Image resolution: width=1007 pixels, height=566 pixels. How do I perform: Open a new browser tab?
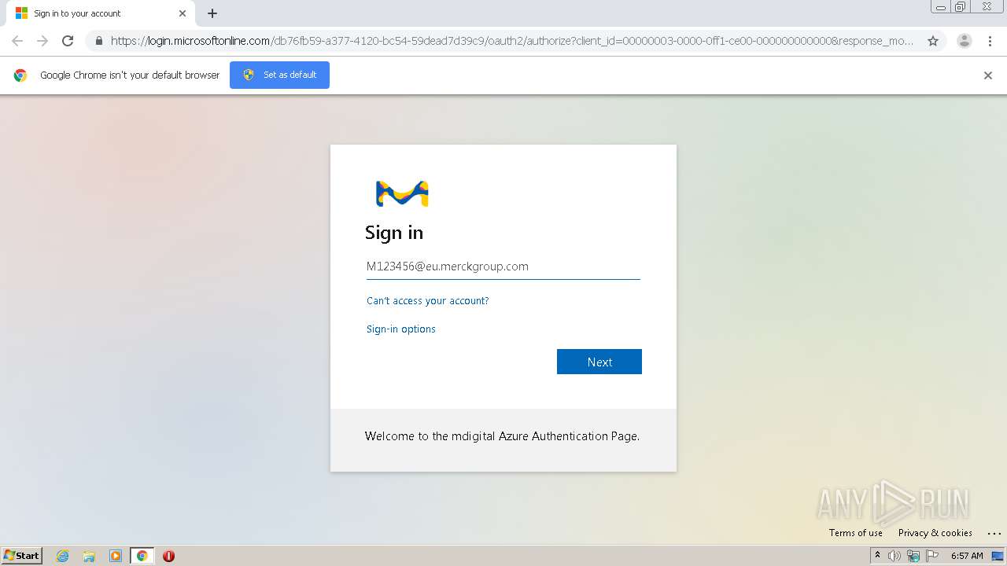[212, 13]
